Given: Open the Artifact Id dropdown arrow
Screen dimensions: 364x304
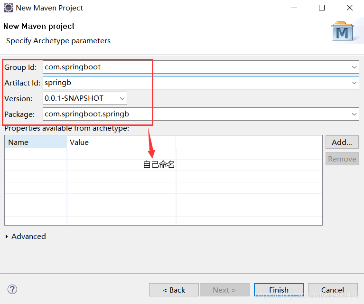Looking at the screenshot, I should click(x=354, y=83).
